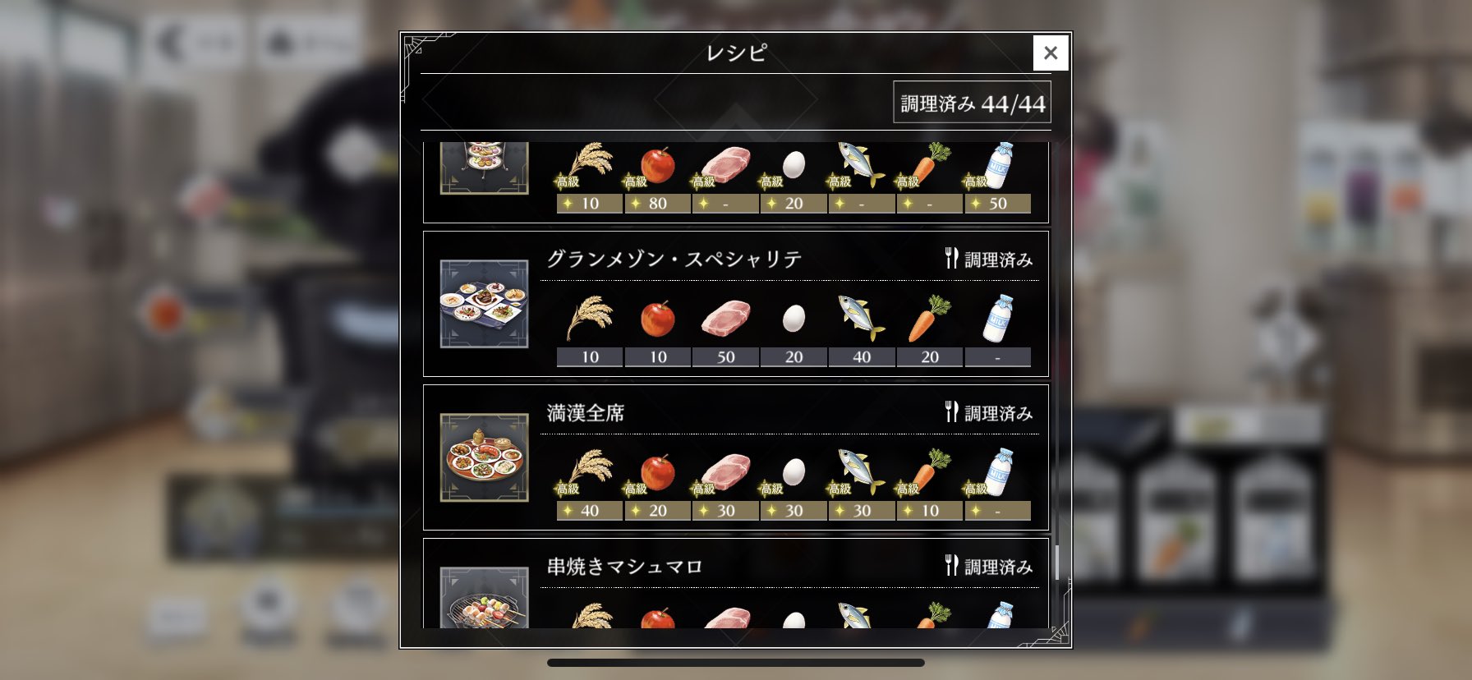Tap fish icon in グランメゾン・スペシャリテ row
The height and width of the screenshot is (680, 1472).
point(861,318)
